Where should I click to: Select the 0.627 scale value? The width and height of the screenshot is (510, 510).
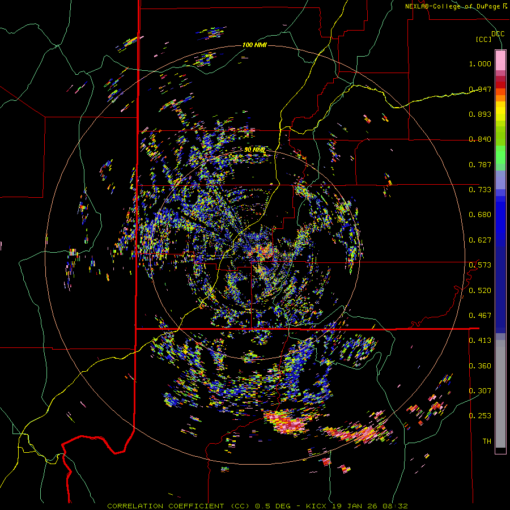pyautogui.click(x=480, y=240)
